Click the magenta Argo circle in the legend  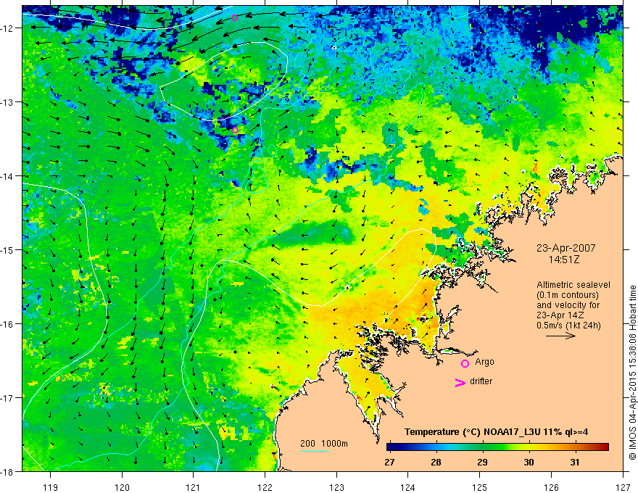465,363
